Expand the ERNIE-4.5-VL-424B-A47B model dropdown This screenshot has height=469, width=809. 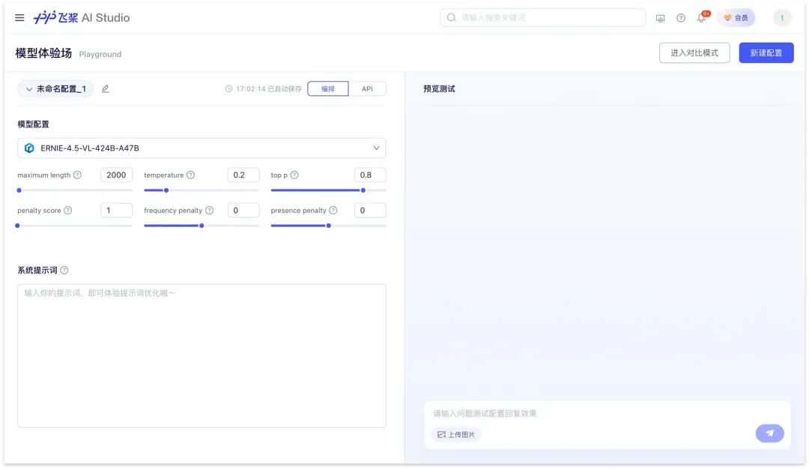pos(202,148)
